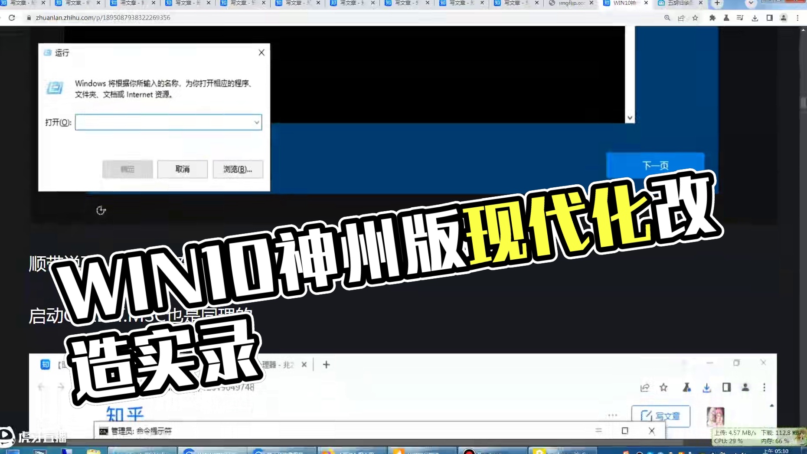The height and width of the screenshot is (454, 807).
Task: Open Downloads from the browser toolbar
Action: click(755, 18)
